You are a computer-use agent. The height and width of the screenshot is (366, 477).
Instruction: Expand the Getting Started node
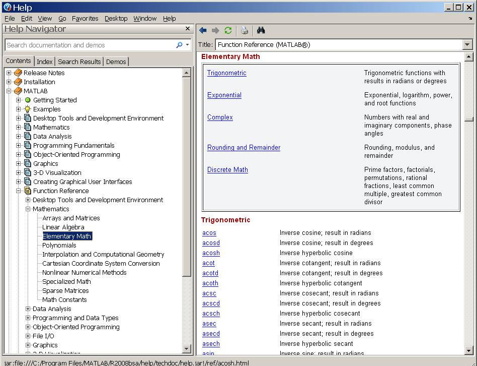pyautogui.click(x=18, y=100)
